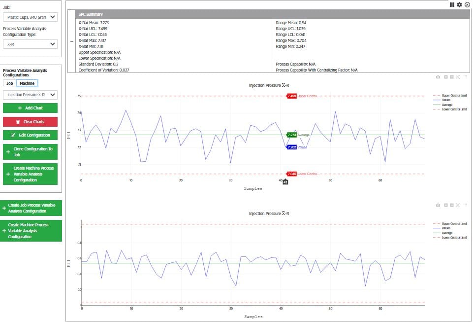Viewport: 473px width, 322px height.
Task: Open the Job dropdown showing Plastic Cups, 340 Gram
Action: (31, 17)
